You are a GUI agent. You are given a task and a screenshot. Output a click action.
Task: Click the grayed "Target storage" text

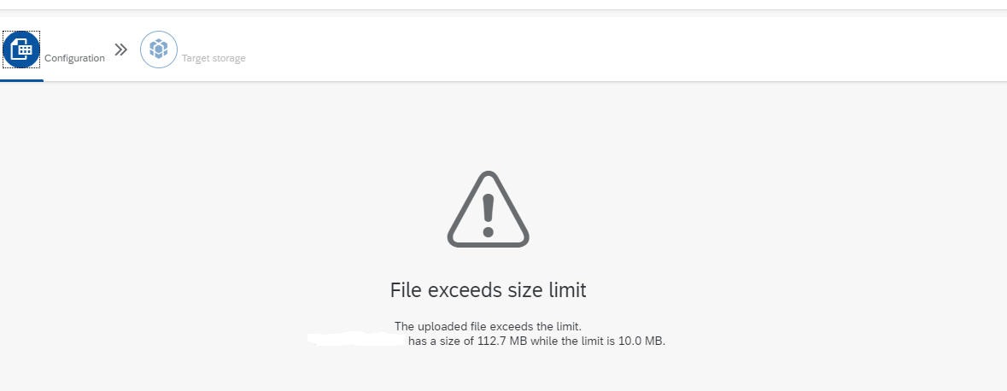214,58
